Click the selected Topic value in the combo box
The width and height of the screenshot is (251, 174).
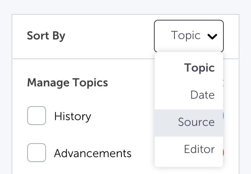[186, 36]
